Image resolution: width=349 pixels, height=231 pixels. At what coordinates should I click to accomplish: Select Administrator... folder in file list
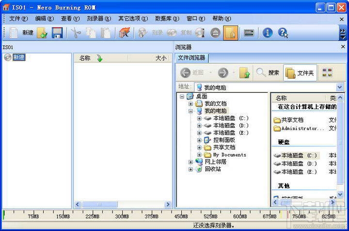coord(299,128)
